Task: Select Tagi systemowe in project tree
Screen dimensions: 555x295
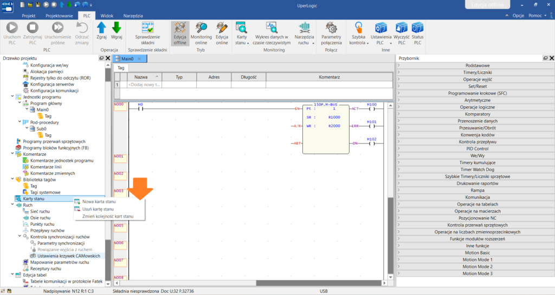Action: point(46,192)
